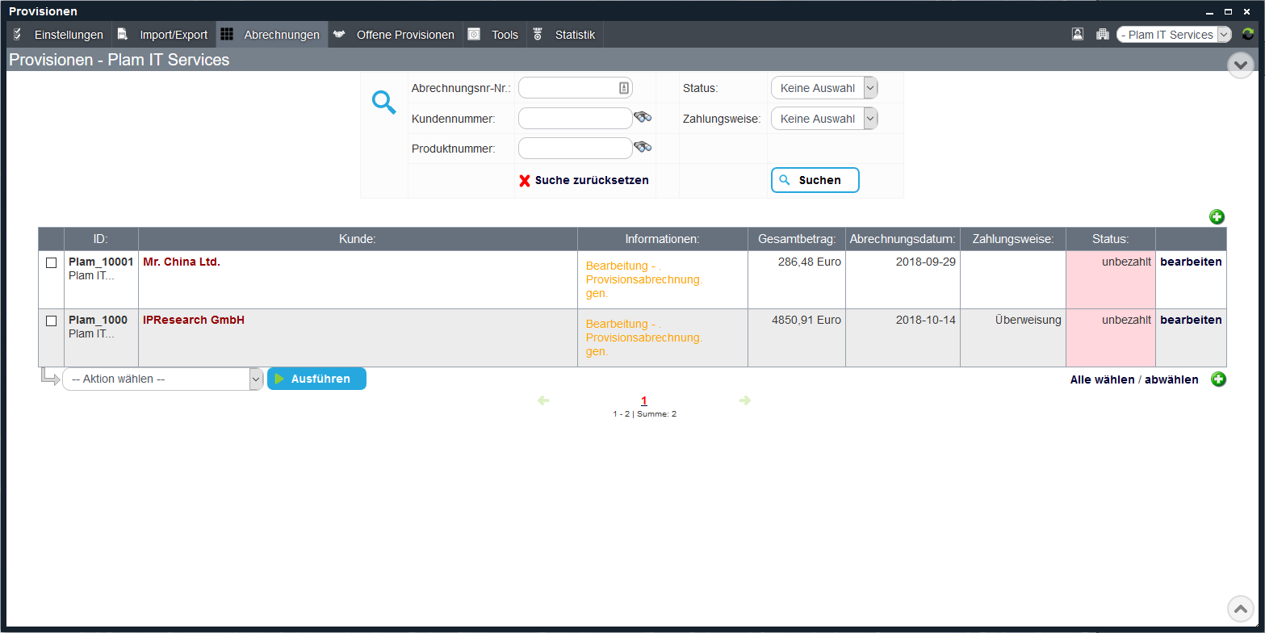Click the binoculars lookup beside Produktnummer
This screenshot has height=633, width=1265.
643,146
